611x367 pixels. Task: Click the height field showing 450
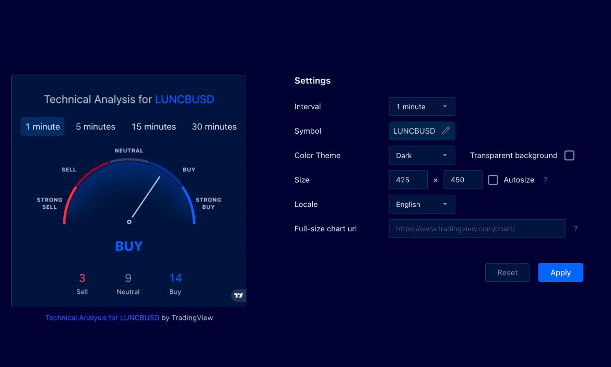463,180
